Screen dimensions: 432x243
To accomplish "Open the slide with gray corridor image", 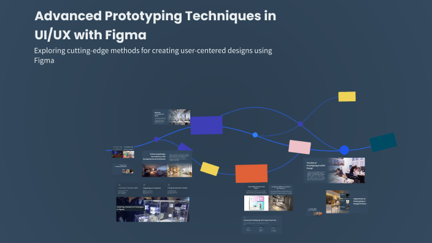I will pos(281,198).
